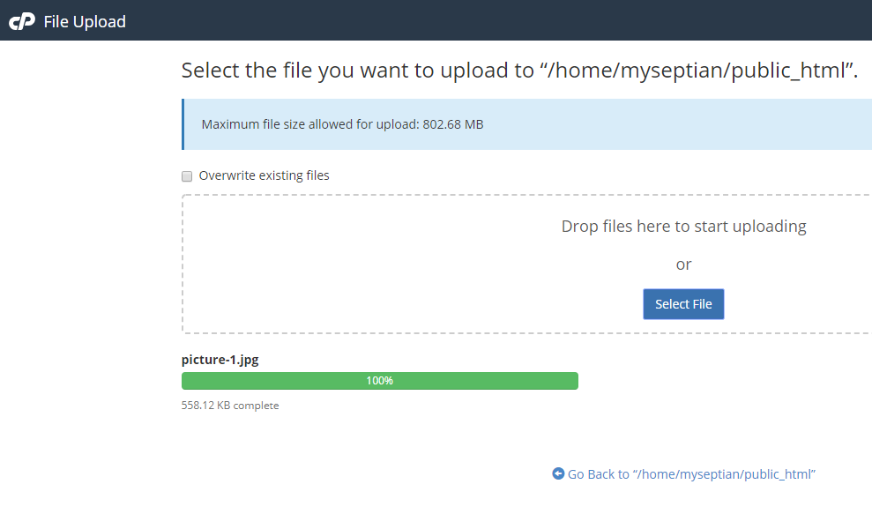Click the dark header bar
The width and height of the screenshot is (872, 514).
[436, 20]
